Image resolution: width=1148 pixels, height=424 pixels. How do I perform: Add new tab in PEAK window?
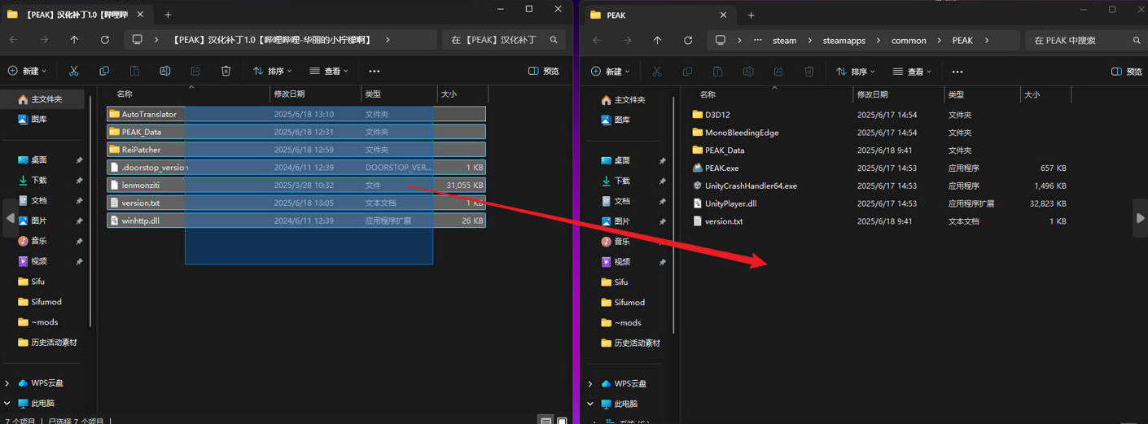(x=751, y=15)
